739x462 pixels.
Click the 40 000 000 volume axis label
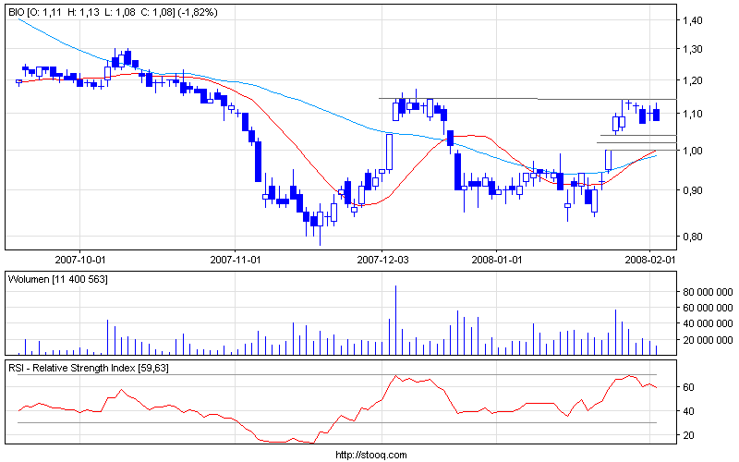click(708, 323)
